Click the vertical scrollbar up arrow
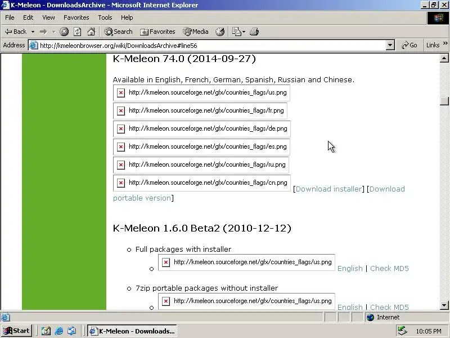The image size is (450, 338). click(x=444, y=59)
